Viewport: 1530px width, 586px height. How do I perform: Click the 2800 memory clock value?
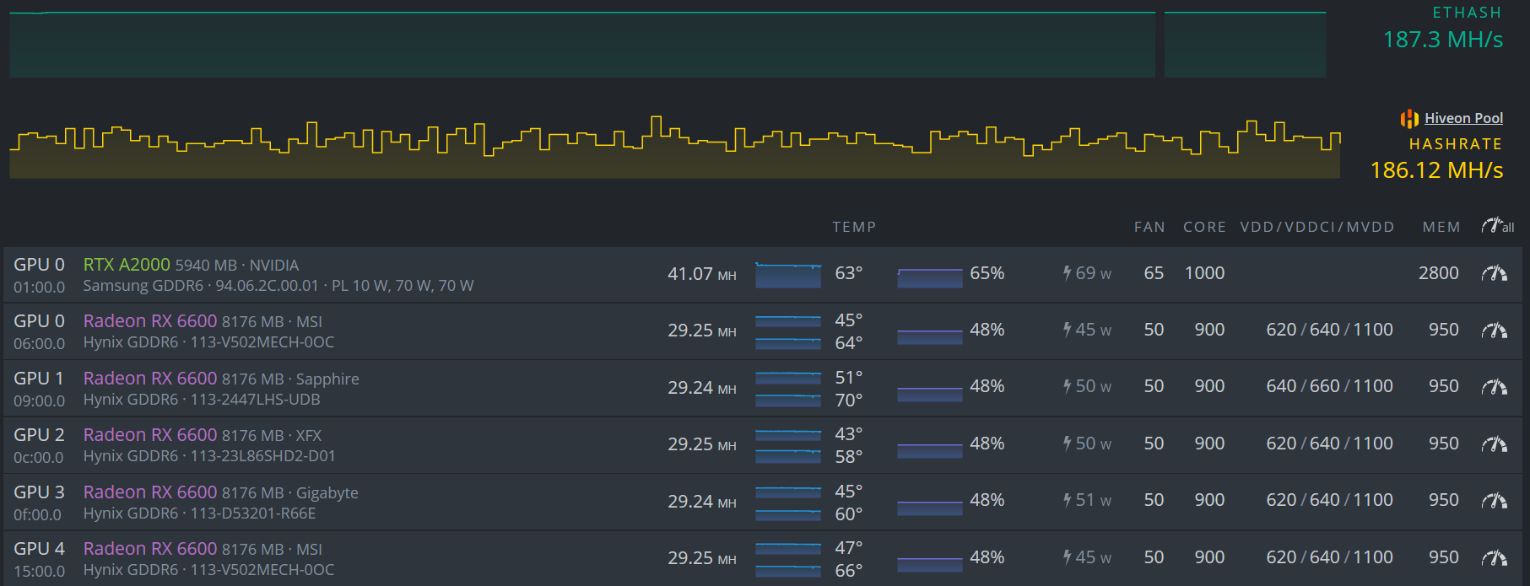click(1438, 273)
